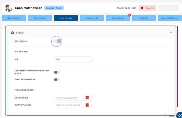Click Euan Matthewson's avatar picture
Image resolution: width=182 pixels, height=118 pixels.
(x=9, y=8)
